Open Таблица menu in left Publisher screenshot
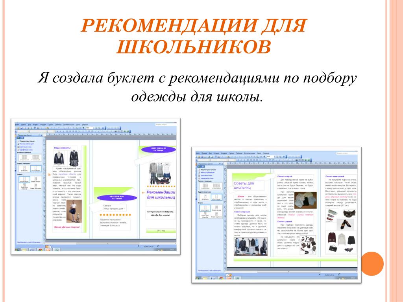 pyautogui.click(x=58, y=125)
